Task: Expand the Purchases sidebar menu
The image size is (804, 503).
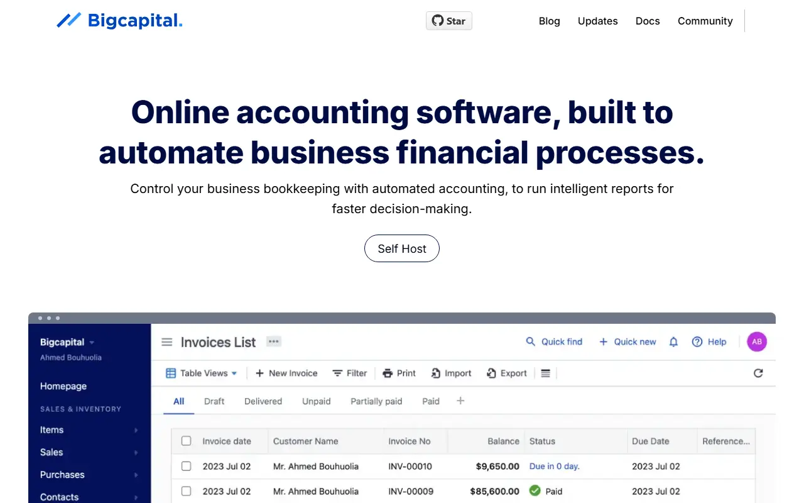Action: pyautogui.click(x=89, y=475)
